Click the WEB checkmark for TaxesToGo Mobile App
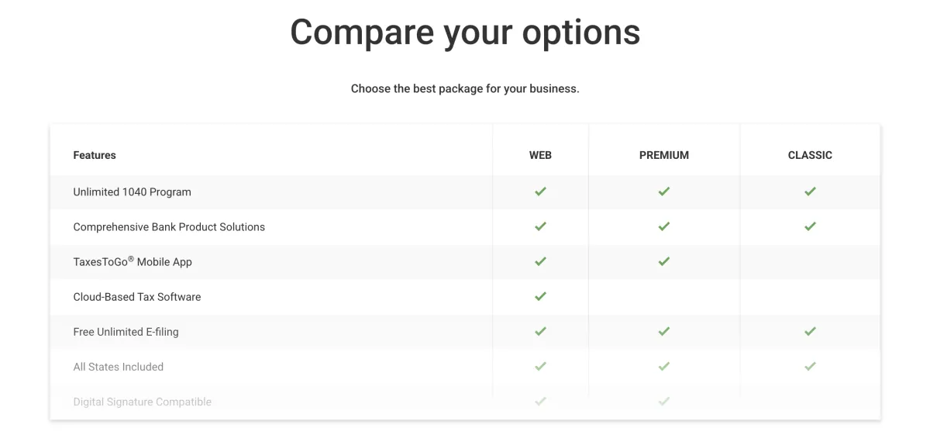 pyautogui.click(x=540, y=261)
